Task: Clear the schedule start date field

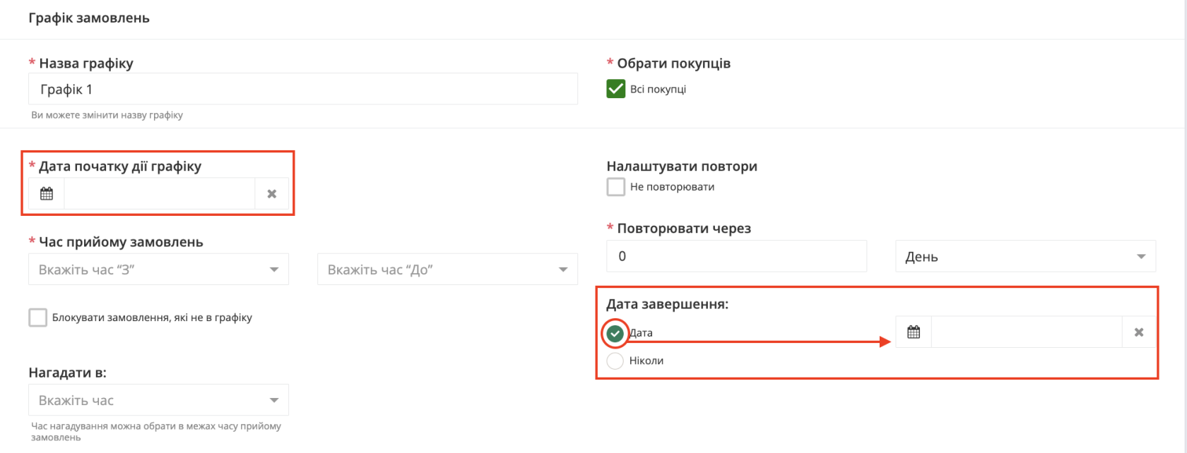Action: tap(271, 193)
